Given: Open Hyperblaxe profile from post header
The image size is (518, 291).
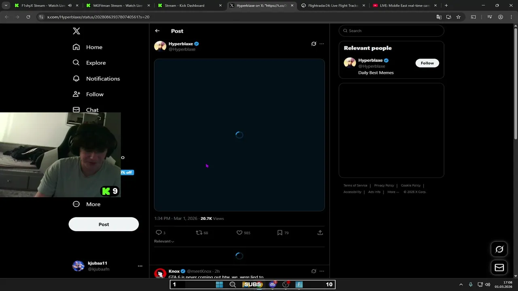Looking at the screenshot, I should (180, 44).
